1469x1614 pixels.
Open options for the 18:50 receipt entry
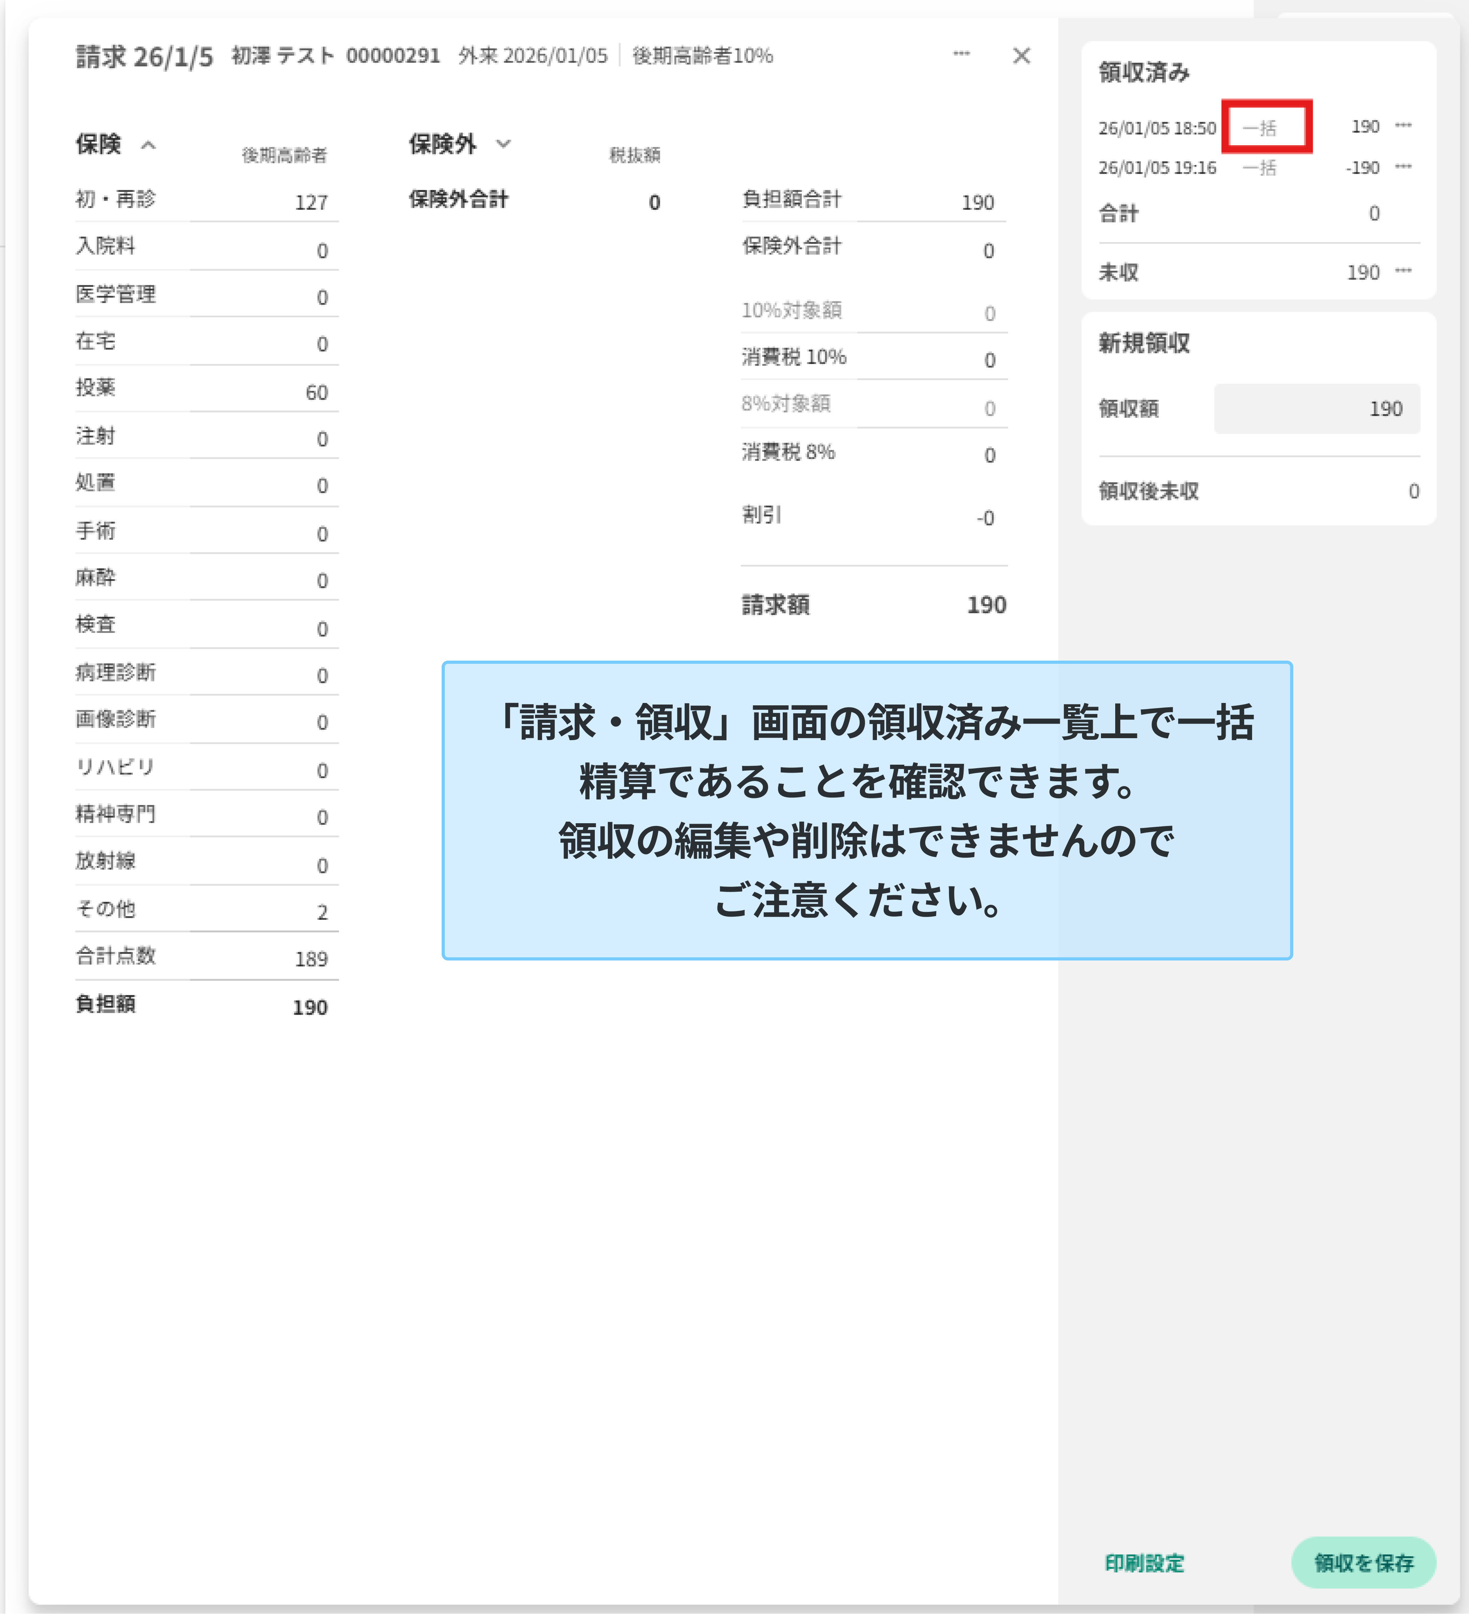pos(1403,126)
